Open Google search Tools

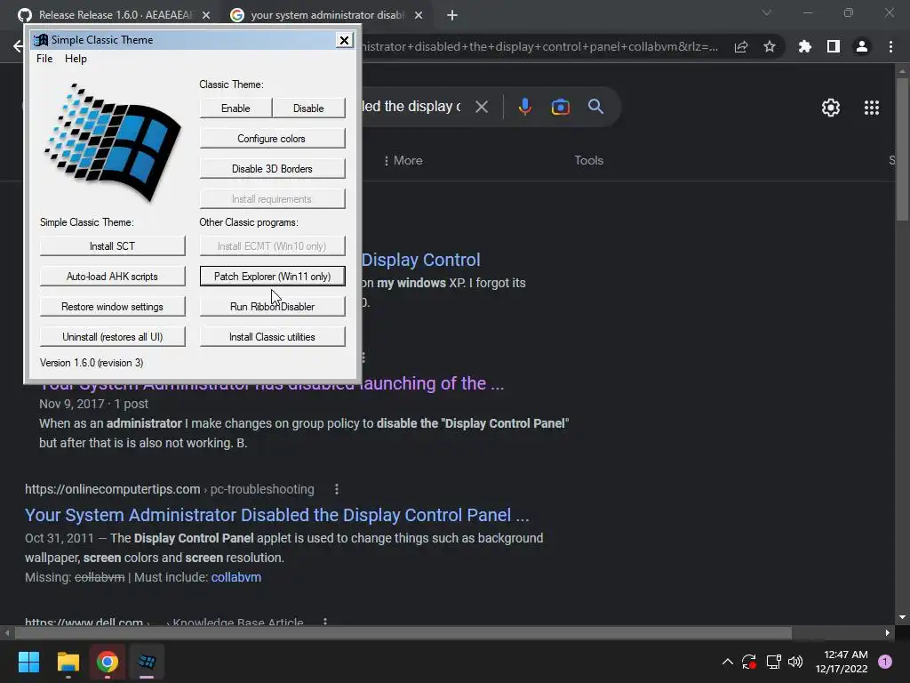click(589, 160)
